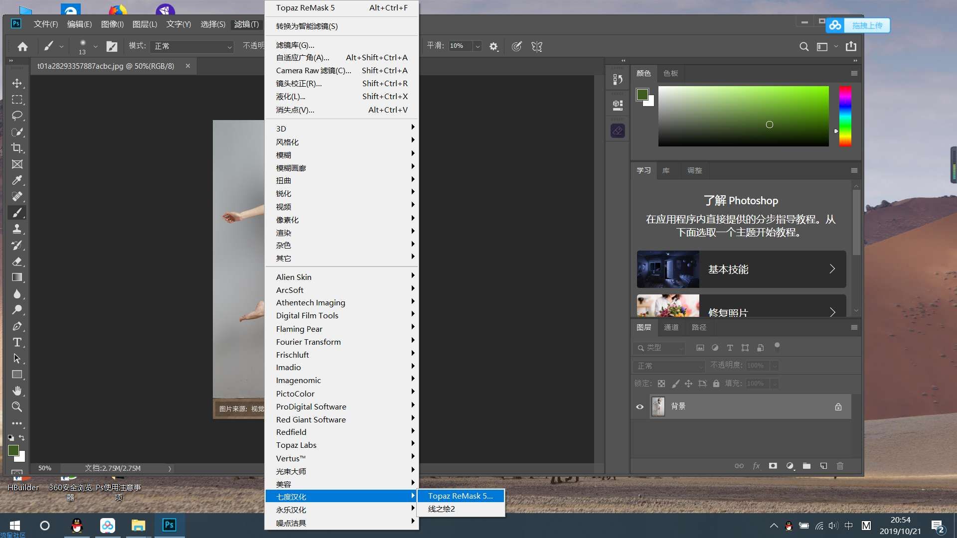Open the 文件(F) menu
957x538 pixels.
(46, 24)
